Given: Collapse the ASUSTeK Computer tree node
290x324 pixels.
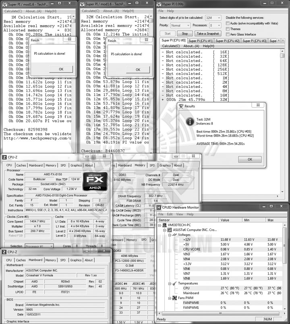Looking at the screenshot, I should (165, 230).
